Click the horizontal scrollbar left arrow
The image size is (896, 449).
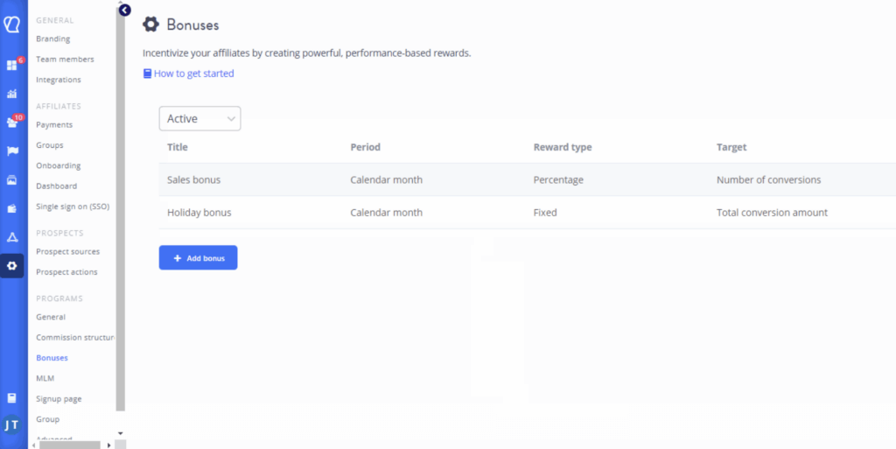(x=32, y=445)
